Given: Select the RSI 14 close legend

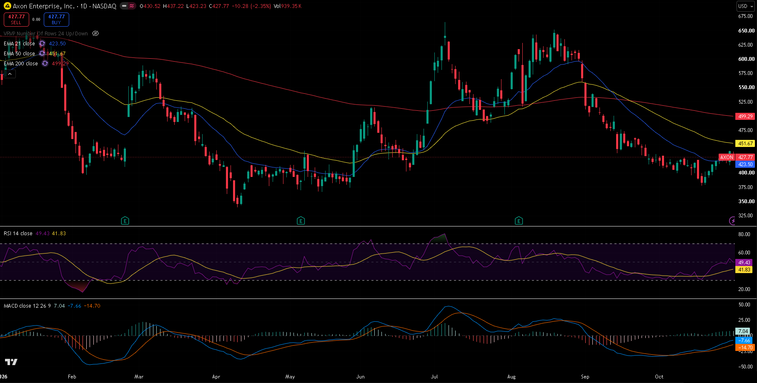Looking at the screenshot, I should pos(18,234).
